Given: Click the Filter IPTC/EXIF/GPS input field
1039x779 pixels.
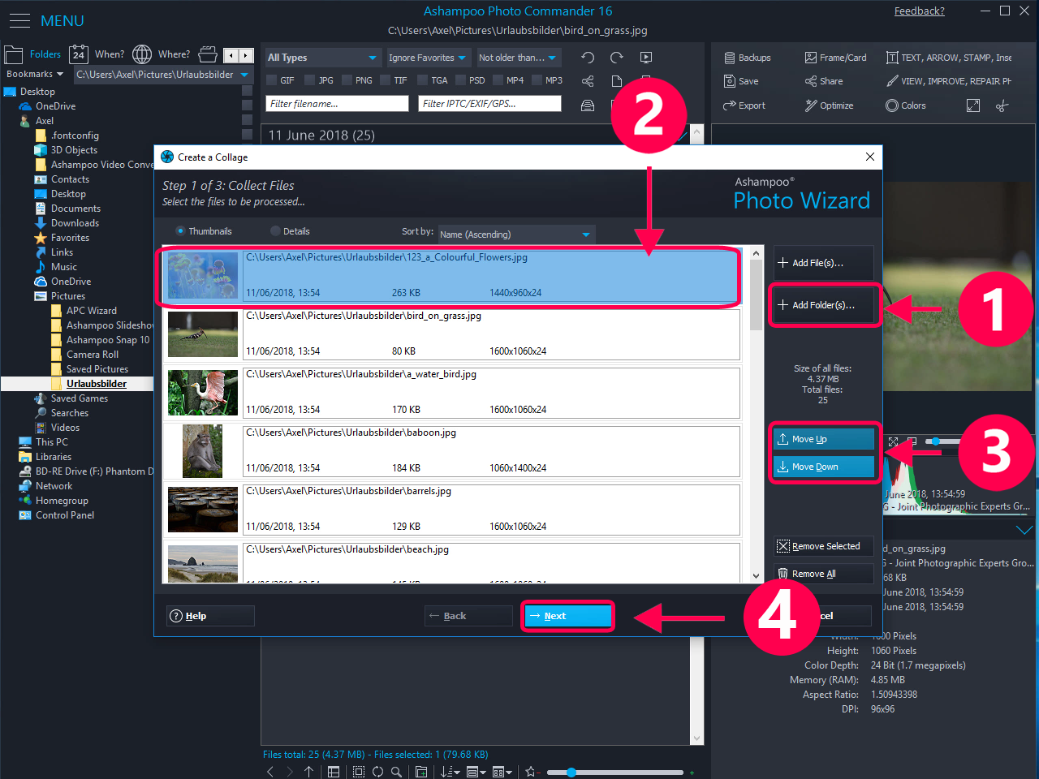Looking at the screenshot, I should coord(489,104).
